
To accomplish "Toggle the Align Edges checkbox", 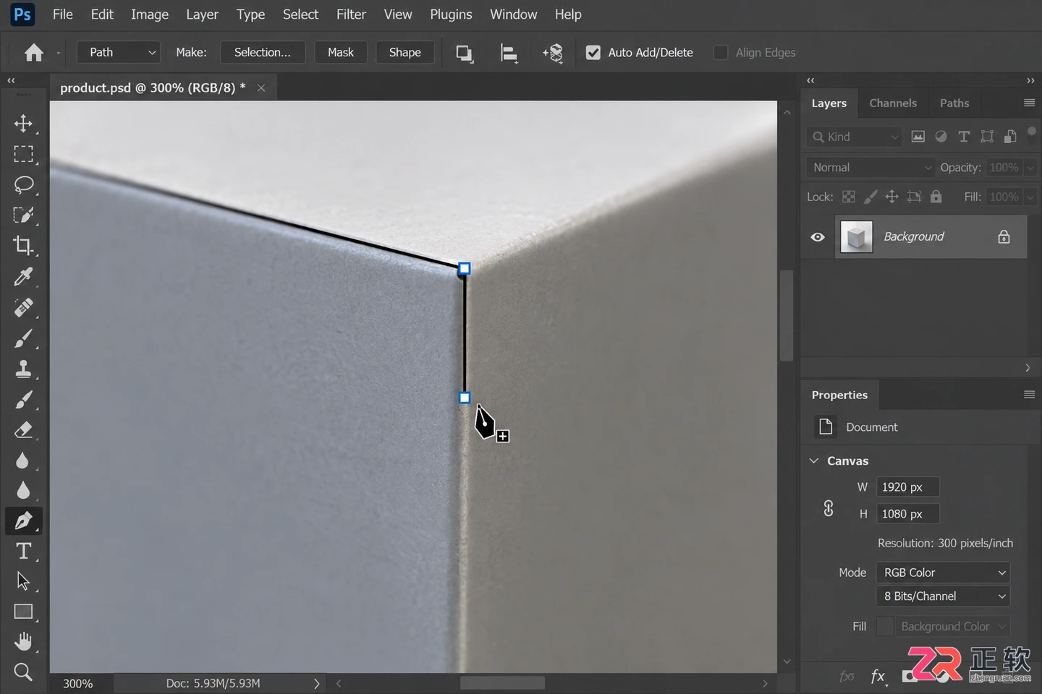I will [721, 53].
